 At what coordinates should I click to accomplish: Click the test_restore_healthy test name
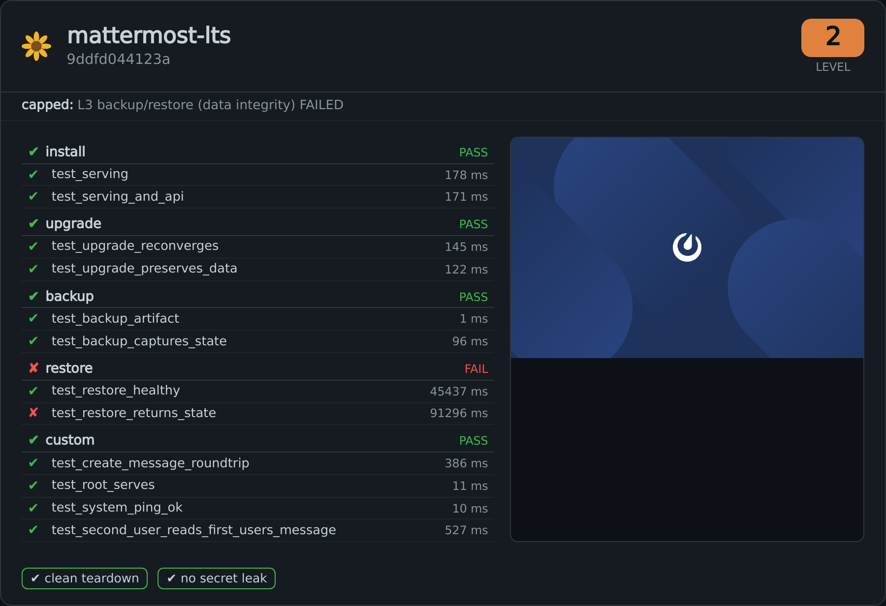click(116, 391)
